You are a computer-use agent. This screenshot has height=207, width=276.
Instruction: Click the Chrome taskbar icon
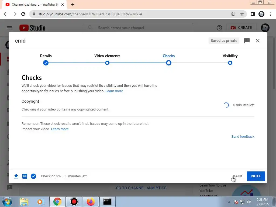coord(57,202)
